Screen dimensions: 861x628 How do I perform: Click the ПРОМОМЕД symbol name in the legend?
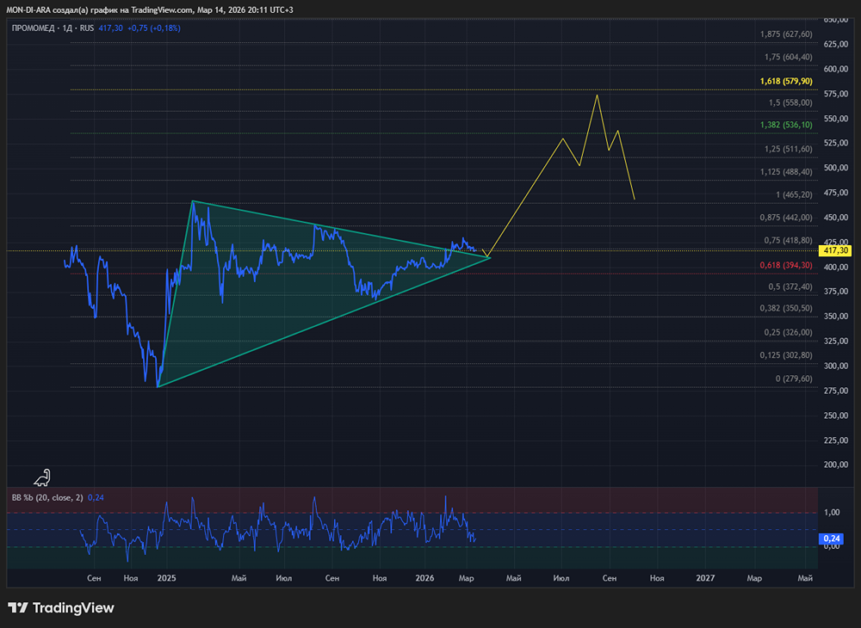click(33, 28)
